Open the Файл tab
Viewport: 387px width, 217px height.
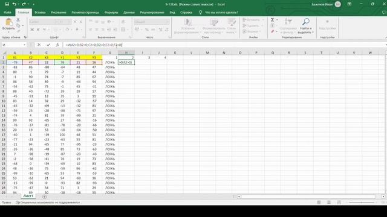(x=7, y=12)
